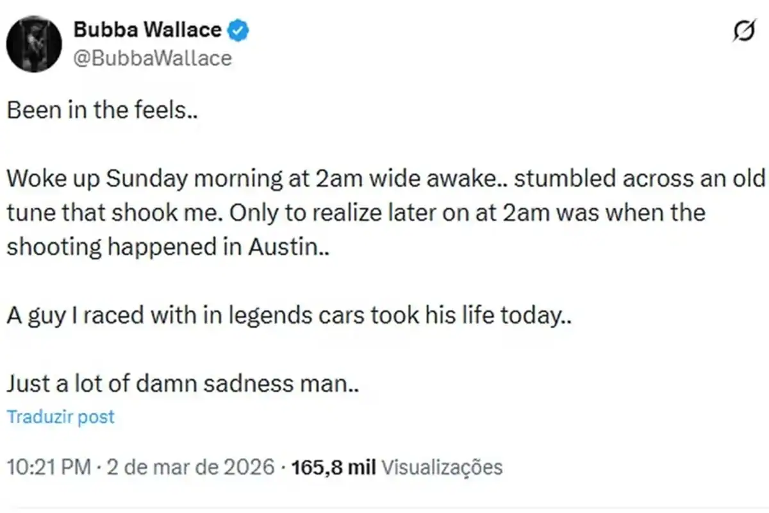Click the line starting "tune that shook me"
769x513 pixels.
pyautogui.click(x=356, y=213)
